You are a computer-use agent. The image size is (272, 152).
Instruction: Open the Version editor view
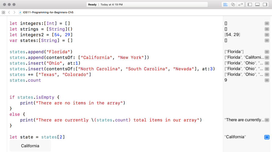[240, 5]
